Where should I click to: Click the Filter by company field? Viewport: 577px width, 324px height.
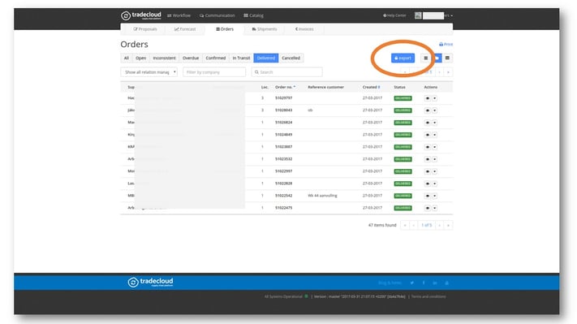[x=213, y=72]
